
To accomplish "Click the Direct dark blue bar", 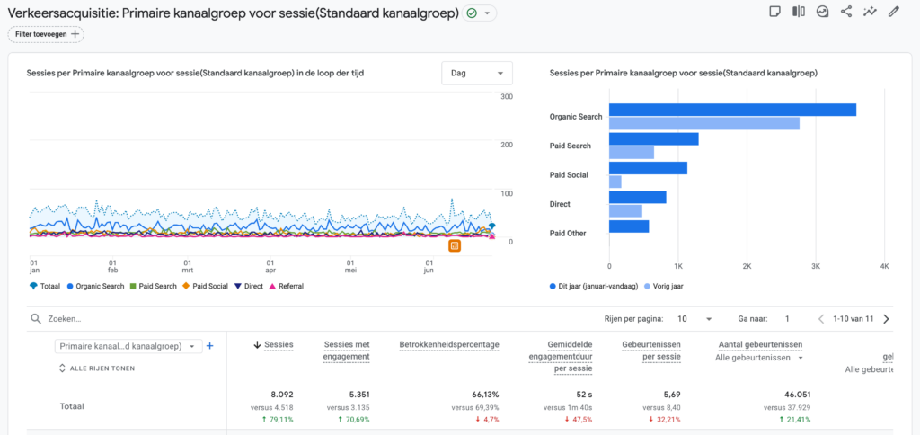I will point(638,197).
